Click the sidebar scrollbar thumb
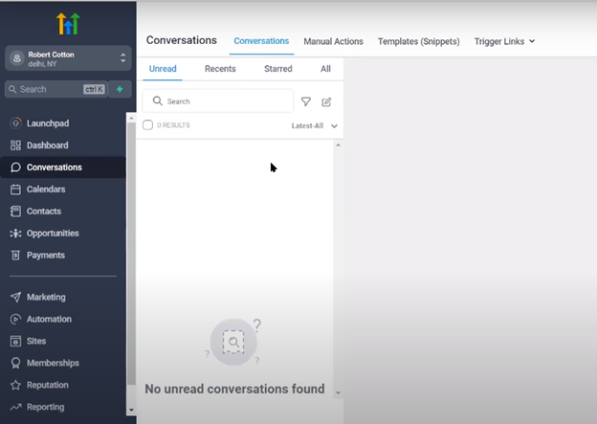 point(131,254)
